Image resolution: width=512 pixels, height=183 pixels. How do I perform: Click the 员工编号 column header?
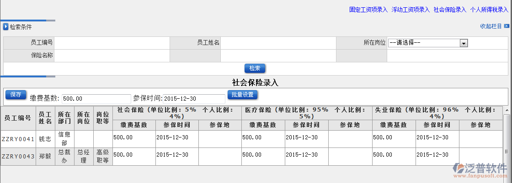(x=18, y=118)
